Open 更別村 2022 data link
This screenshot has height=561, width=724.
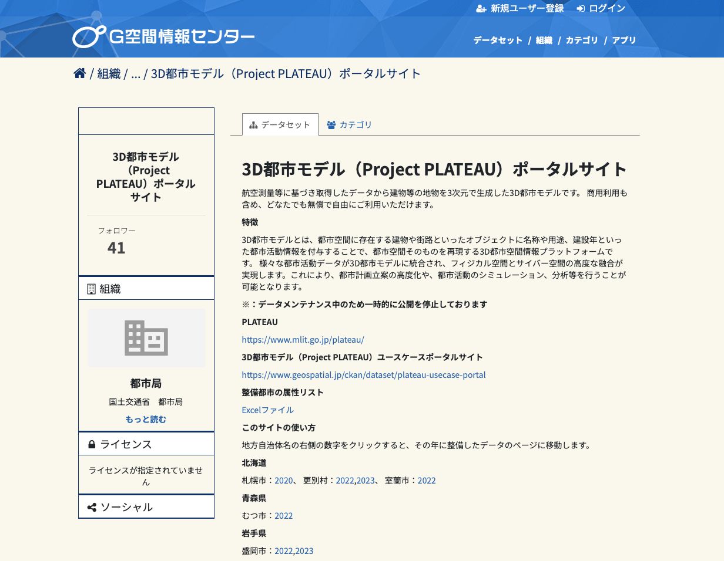pos(345,481)
